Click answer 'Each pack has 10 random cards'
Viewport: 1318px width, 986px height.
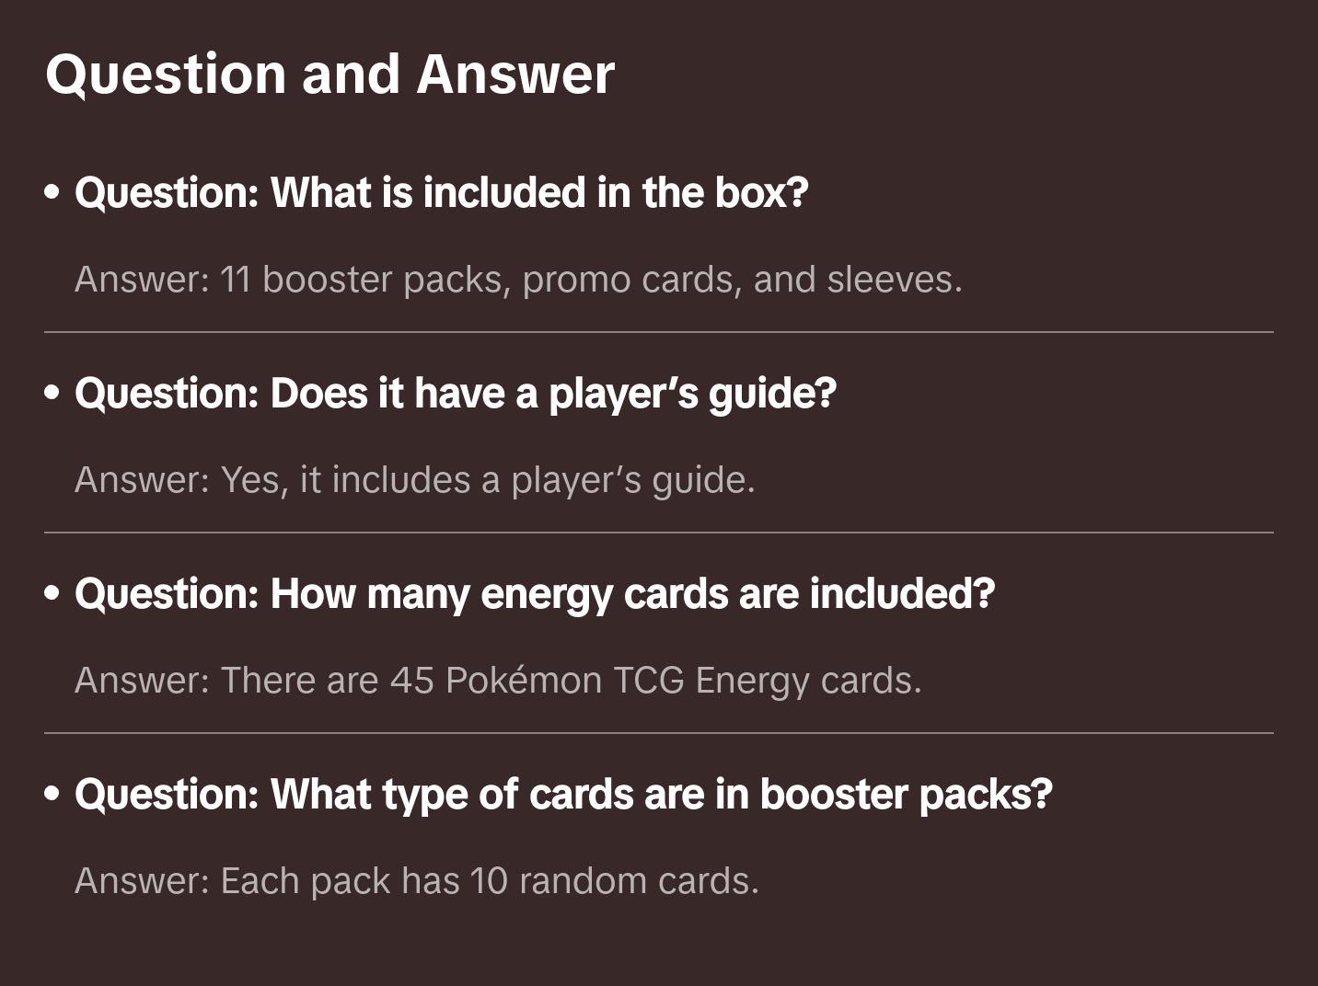click(x=417, y=881)
